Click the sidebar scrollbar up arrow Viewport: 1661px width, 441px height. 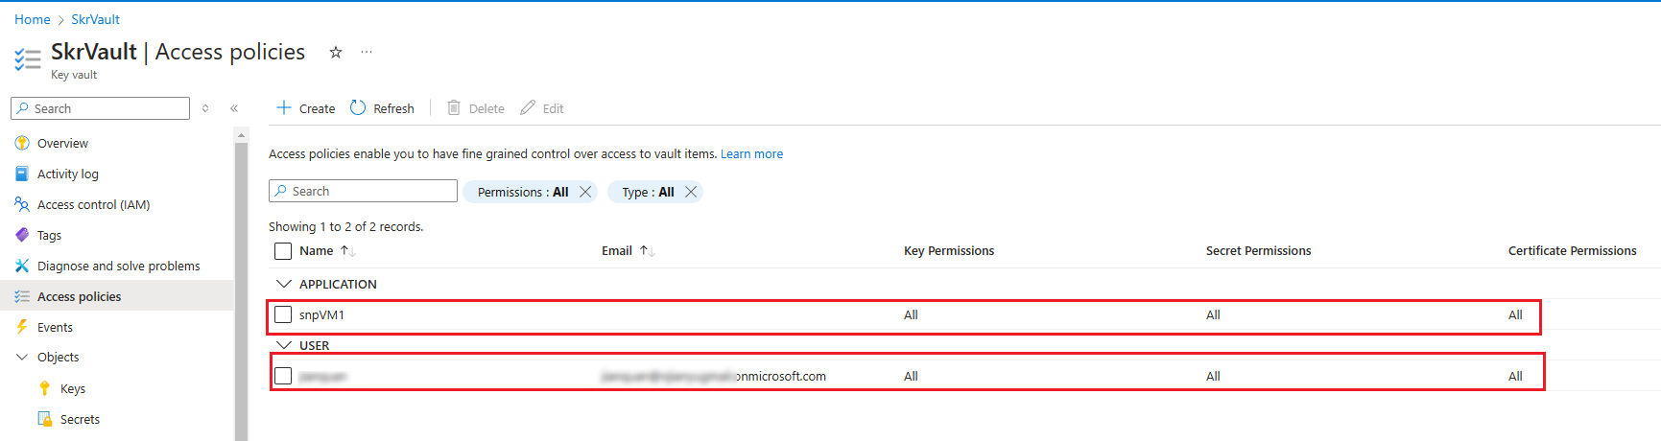[241, 135]
